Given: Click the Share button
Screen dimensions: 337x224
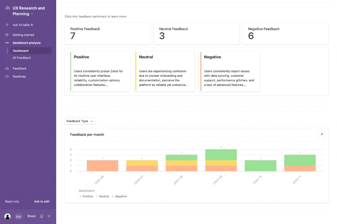Looking at the screenshot, I should (31, 216).
